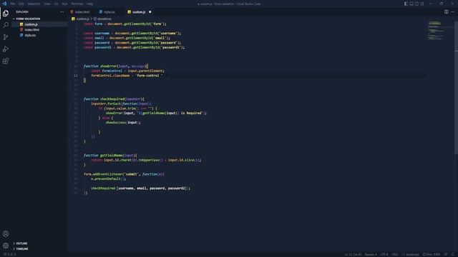Open the Selection menu
458x257 pixels.
[x=34, y=4]
